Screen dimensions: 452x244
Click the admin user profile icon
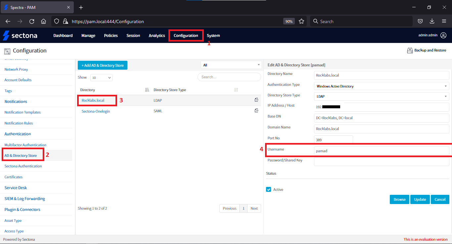[x=443, y=35]
